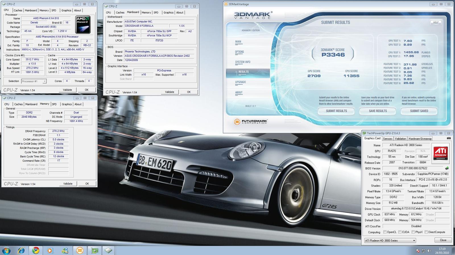
Task: Click Validate in the CPU tab window
Action: pos(67,90)
